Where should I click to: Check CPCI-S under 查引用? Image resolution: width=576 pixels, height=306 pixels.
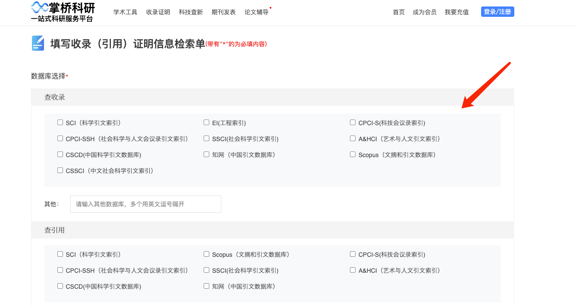[x=353, y=254]
